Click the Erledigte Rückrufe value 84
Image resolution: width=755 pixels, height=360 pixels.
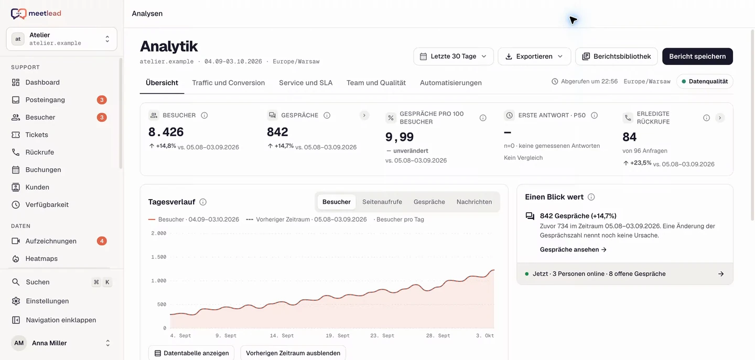pyautogui.click(x=630, y=137)
